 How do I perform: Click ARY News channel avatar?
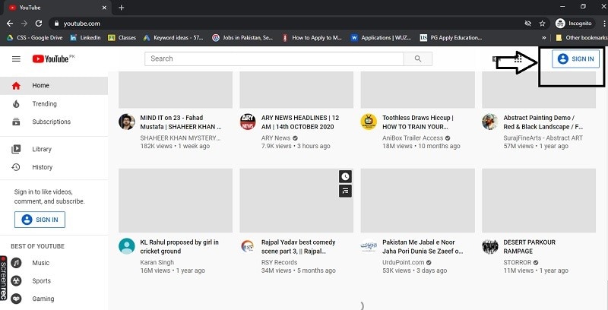pos(248,122)
